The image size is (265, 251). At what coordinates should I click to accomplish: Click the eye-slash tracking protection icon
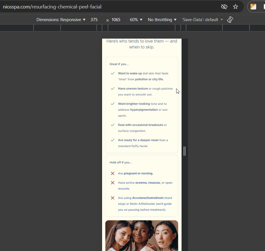[x=224, y=7]
